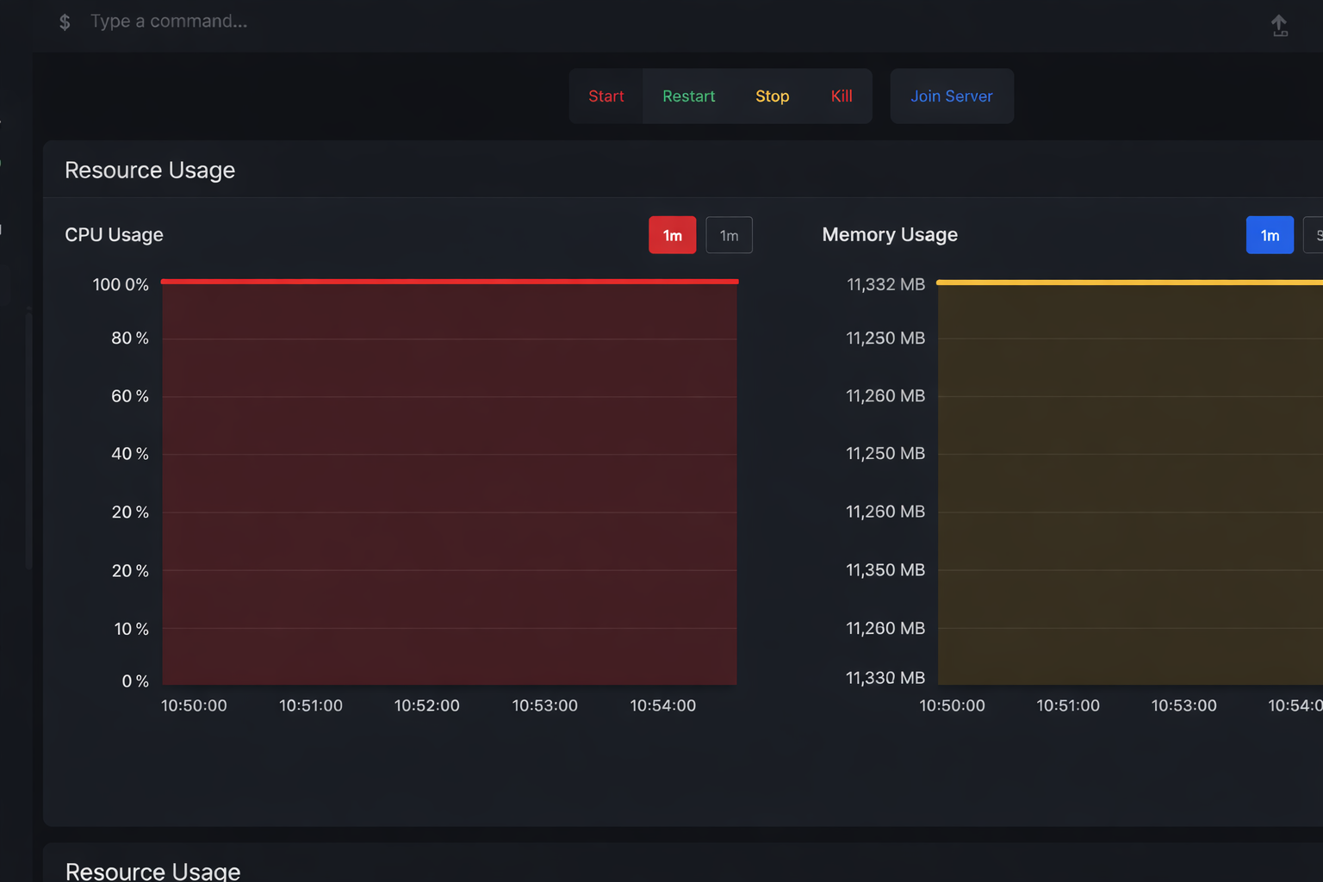
Task: Click the cut-off range button beside Memory 1m
Action: 1314,235
